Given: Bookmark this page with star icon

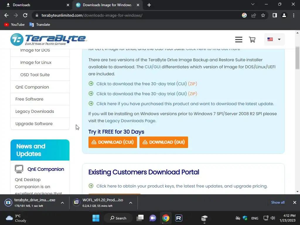Looking at the screenshot, I should pyautogui.click(x=263, y=15).
